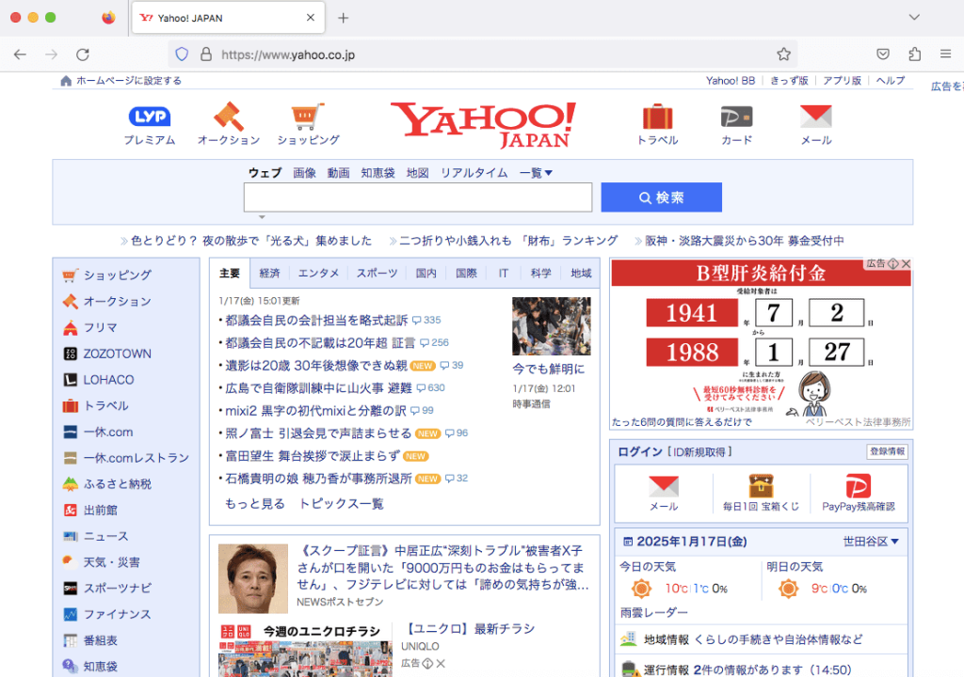964x677 pixels.
Task: Open 今でも鮮明に news photo thumbnail
Action: click(552, 326)
